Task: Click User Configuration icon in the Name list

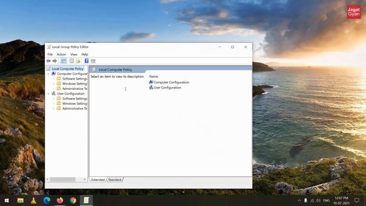Action: [151, 88]
